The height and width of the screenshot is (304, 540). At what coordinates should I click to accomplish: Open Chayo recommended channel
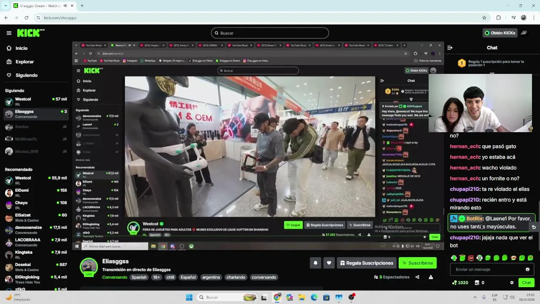36,205
